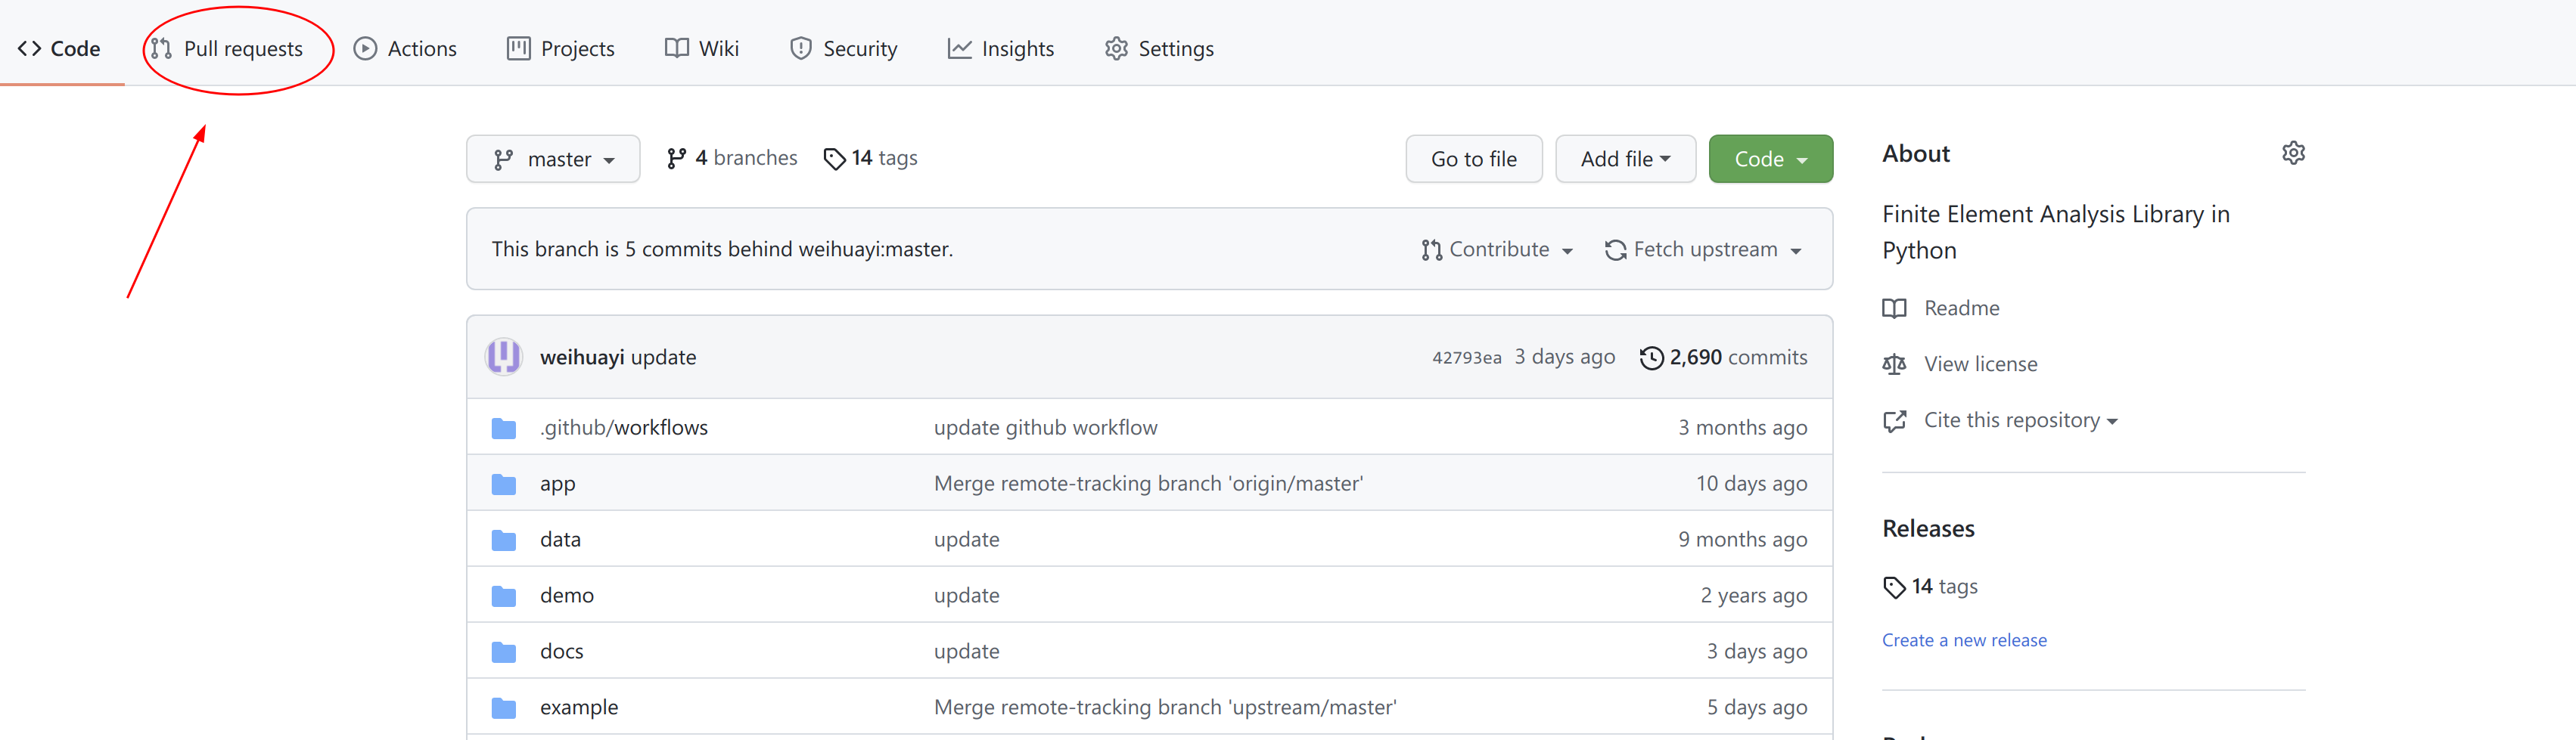Screen dimensions: 2576x740
Task: Click the Go to file button
Action: (1474, 159)
